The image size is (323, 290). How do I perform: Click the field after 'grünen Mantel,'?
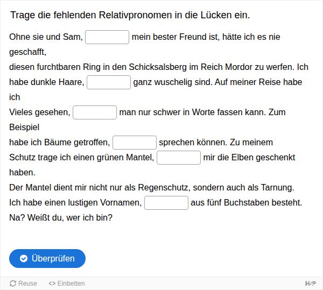click(x=179, y=158)
